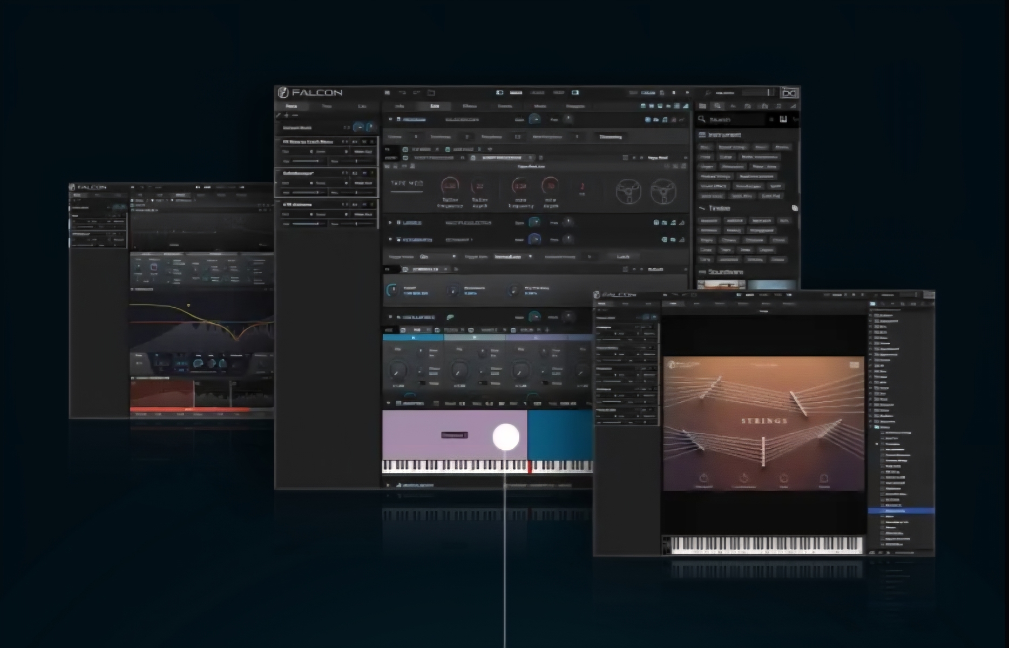Select the purple oscillator tab header

click(x=536, y=337)
